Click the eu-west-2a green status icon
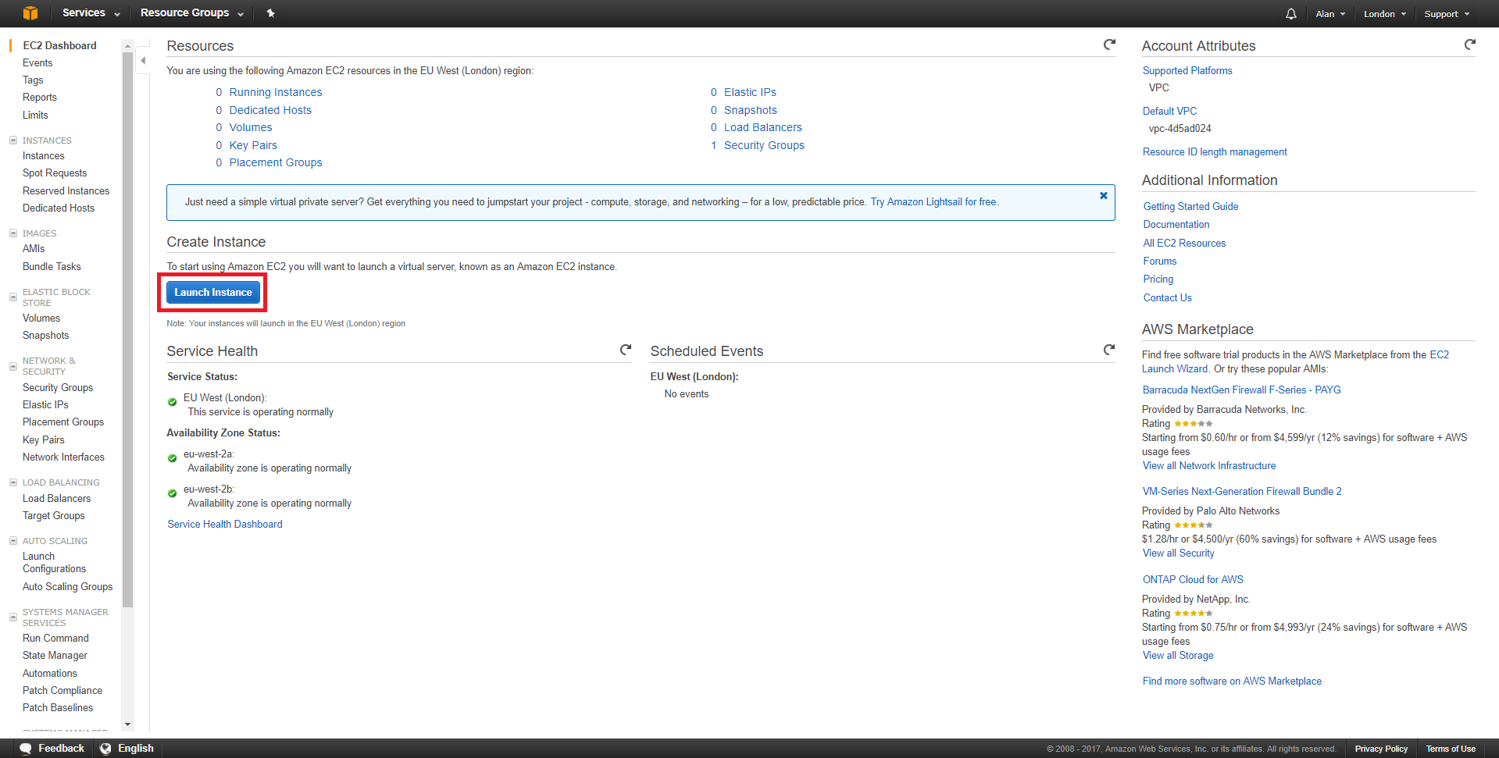Viewport: 1499px width, 758px height. tap(172, 458)
